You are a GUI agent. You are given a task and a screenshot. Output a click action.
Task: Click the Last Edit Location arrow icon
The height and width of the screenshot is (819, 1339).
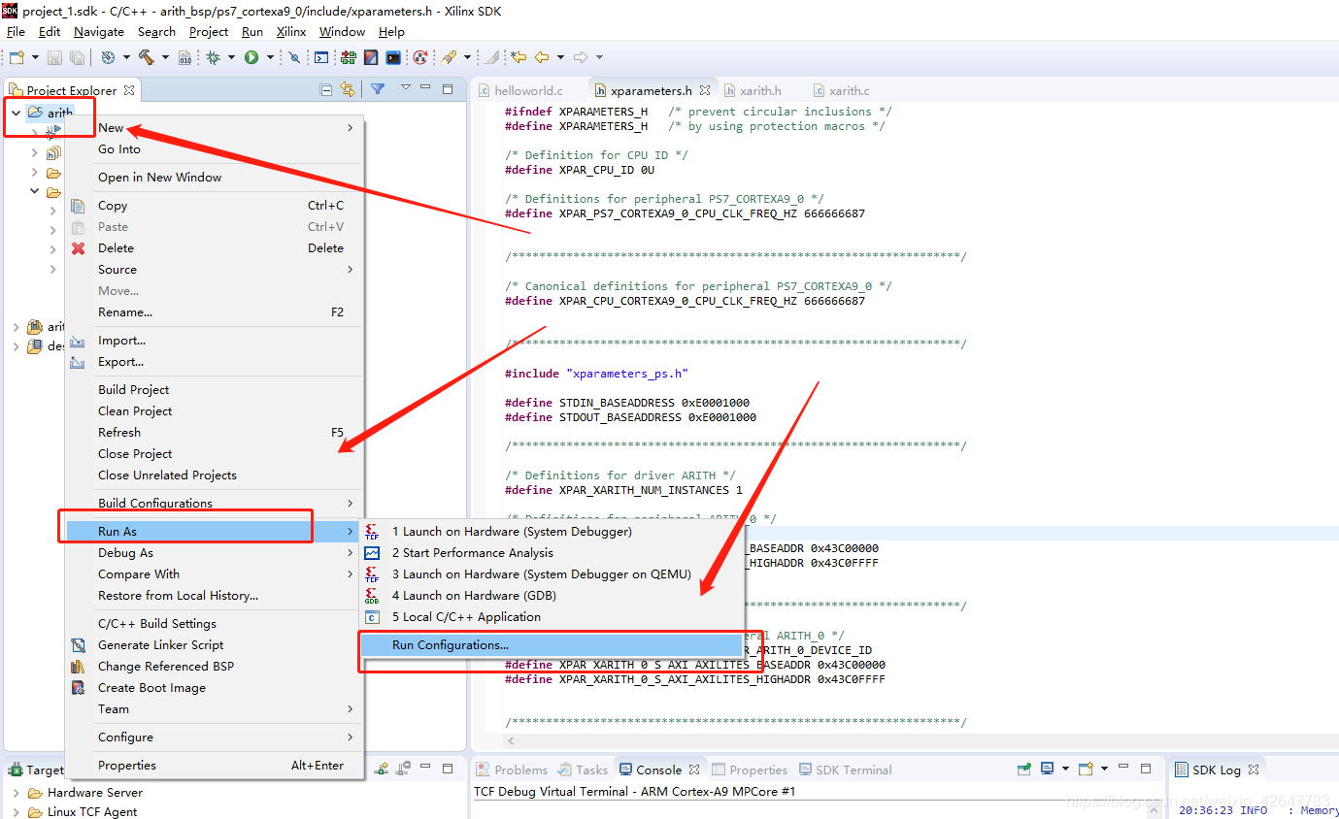(519, 58)
